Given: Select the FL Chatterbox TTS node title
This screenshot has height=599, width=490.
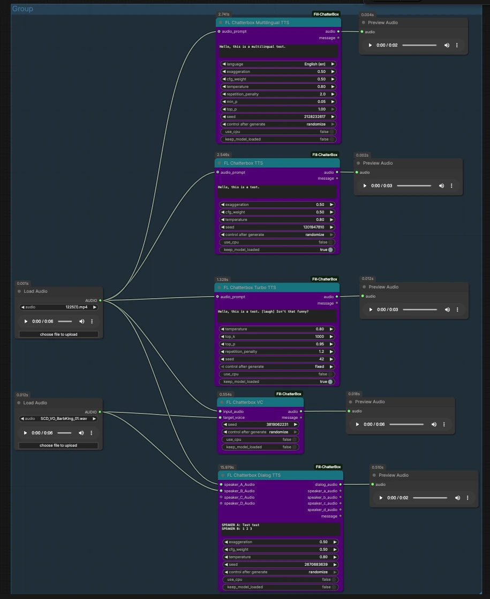Looking at the screenshot, I should (x=244, y=163).
